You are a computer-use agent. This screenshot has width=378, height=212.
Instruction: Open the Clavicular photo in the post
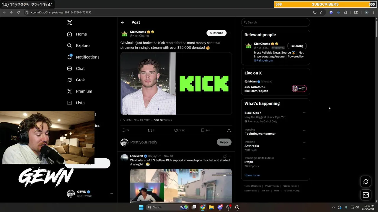[148, 84]
